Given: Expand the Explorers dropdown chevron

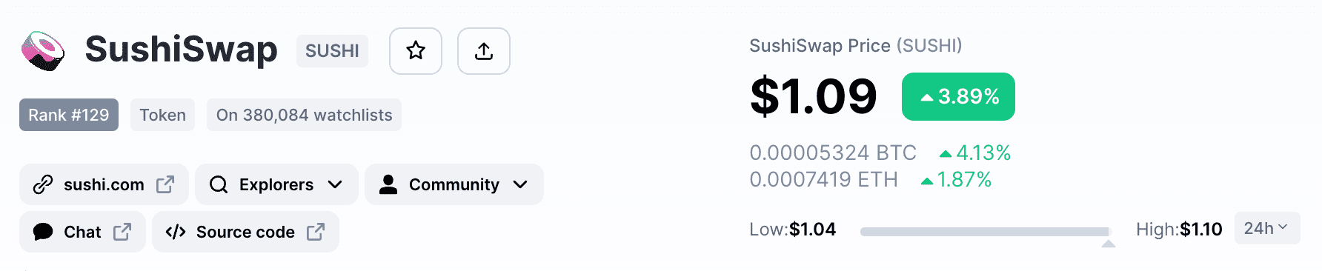Looking at the screenshot, I should 335,184.
